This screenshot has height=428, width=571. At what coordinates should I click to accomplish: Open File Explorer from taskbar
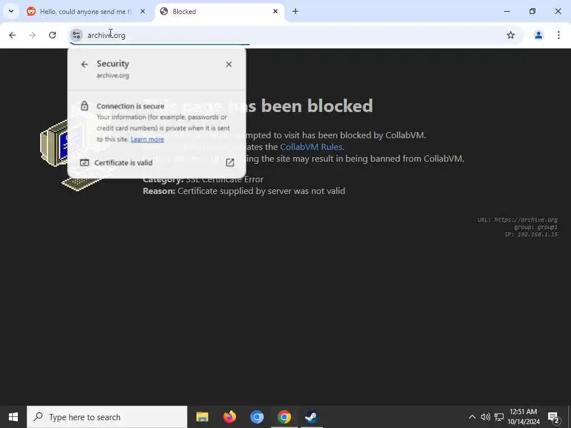(x=202, y=417)
